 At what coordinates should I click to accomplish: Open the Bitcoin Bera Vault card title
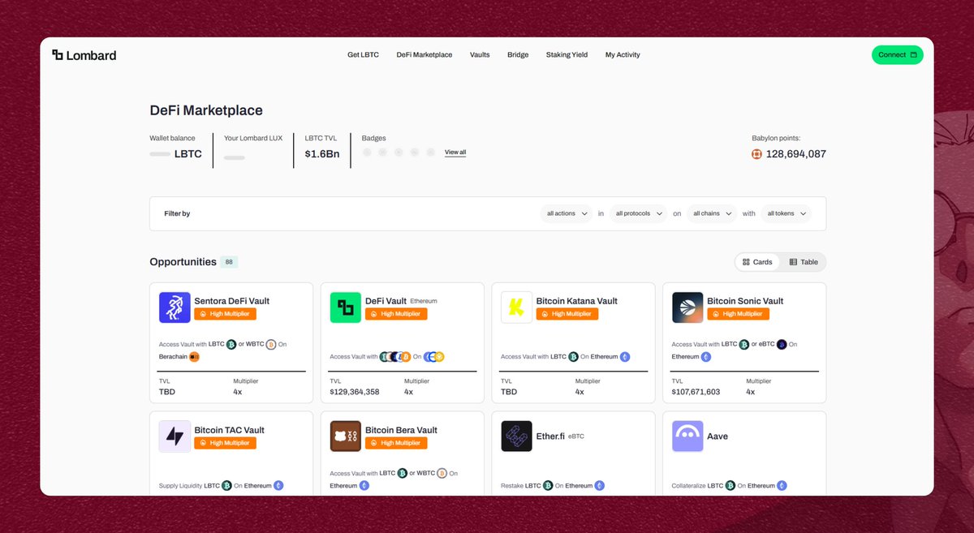point(401,430)
